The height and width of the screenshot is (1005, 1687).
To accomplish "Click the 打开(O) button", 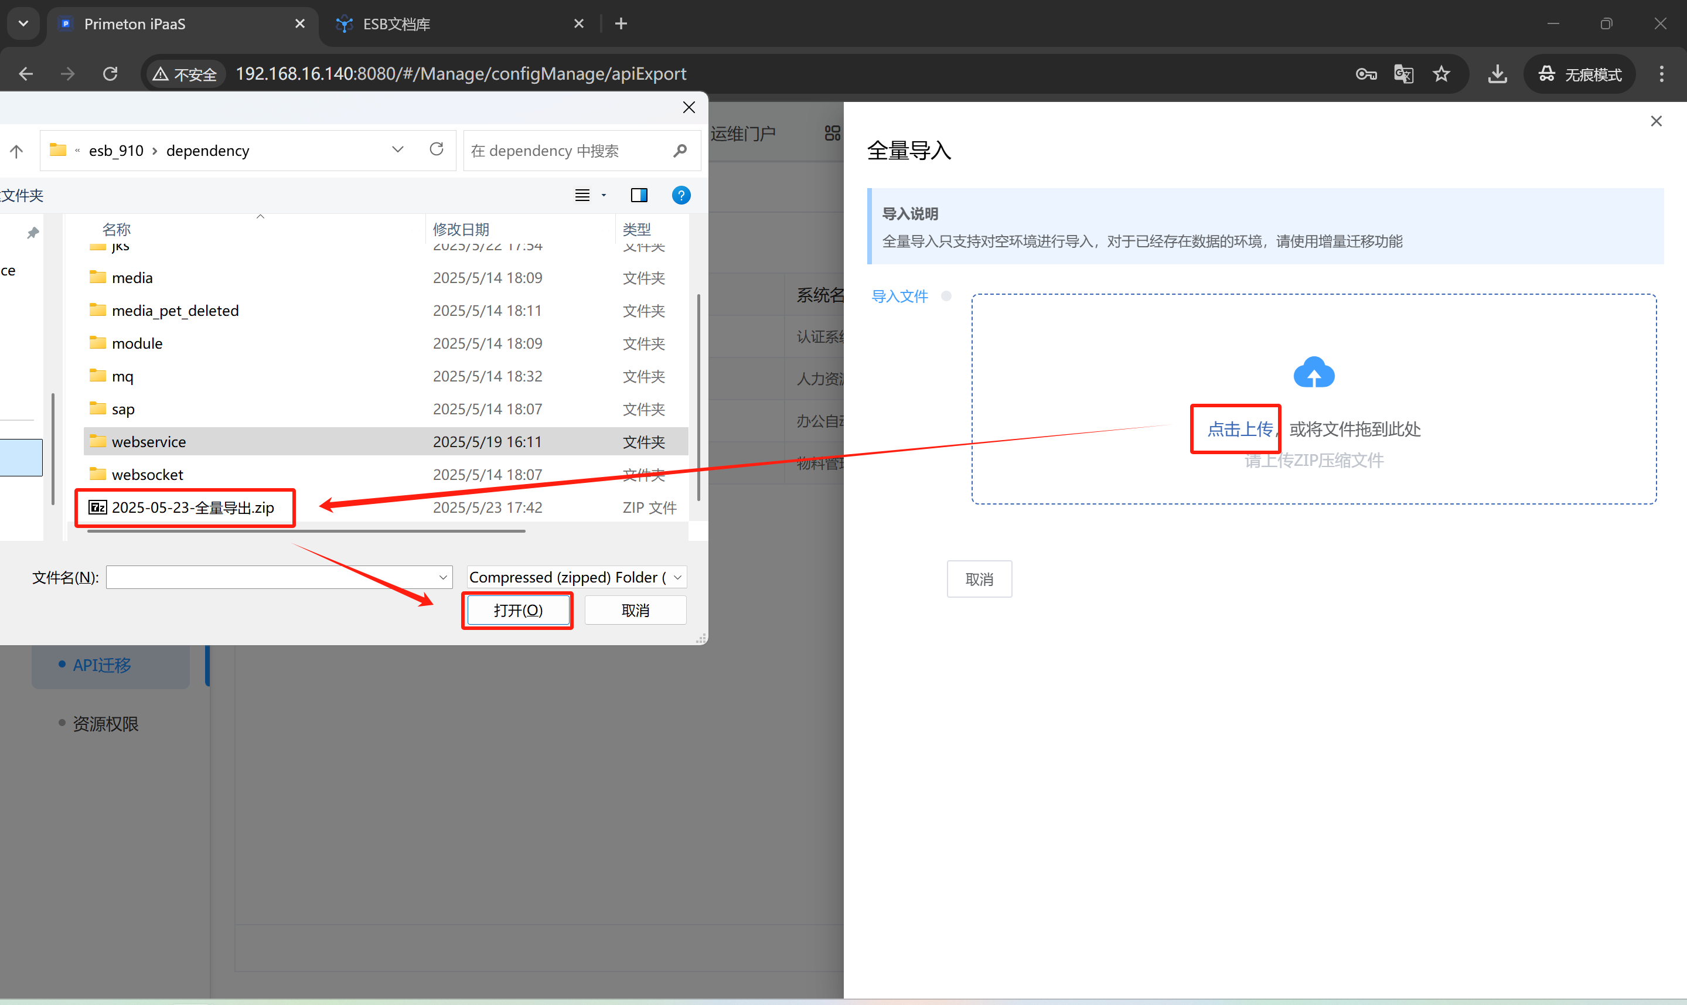I will pyautogui.click(x=518, y=610).
